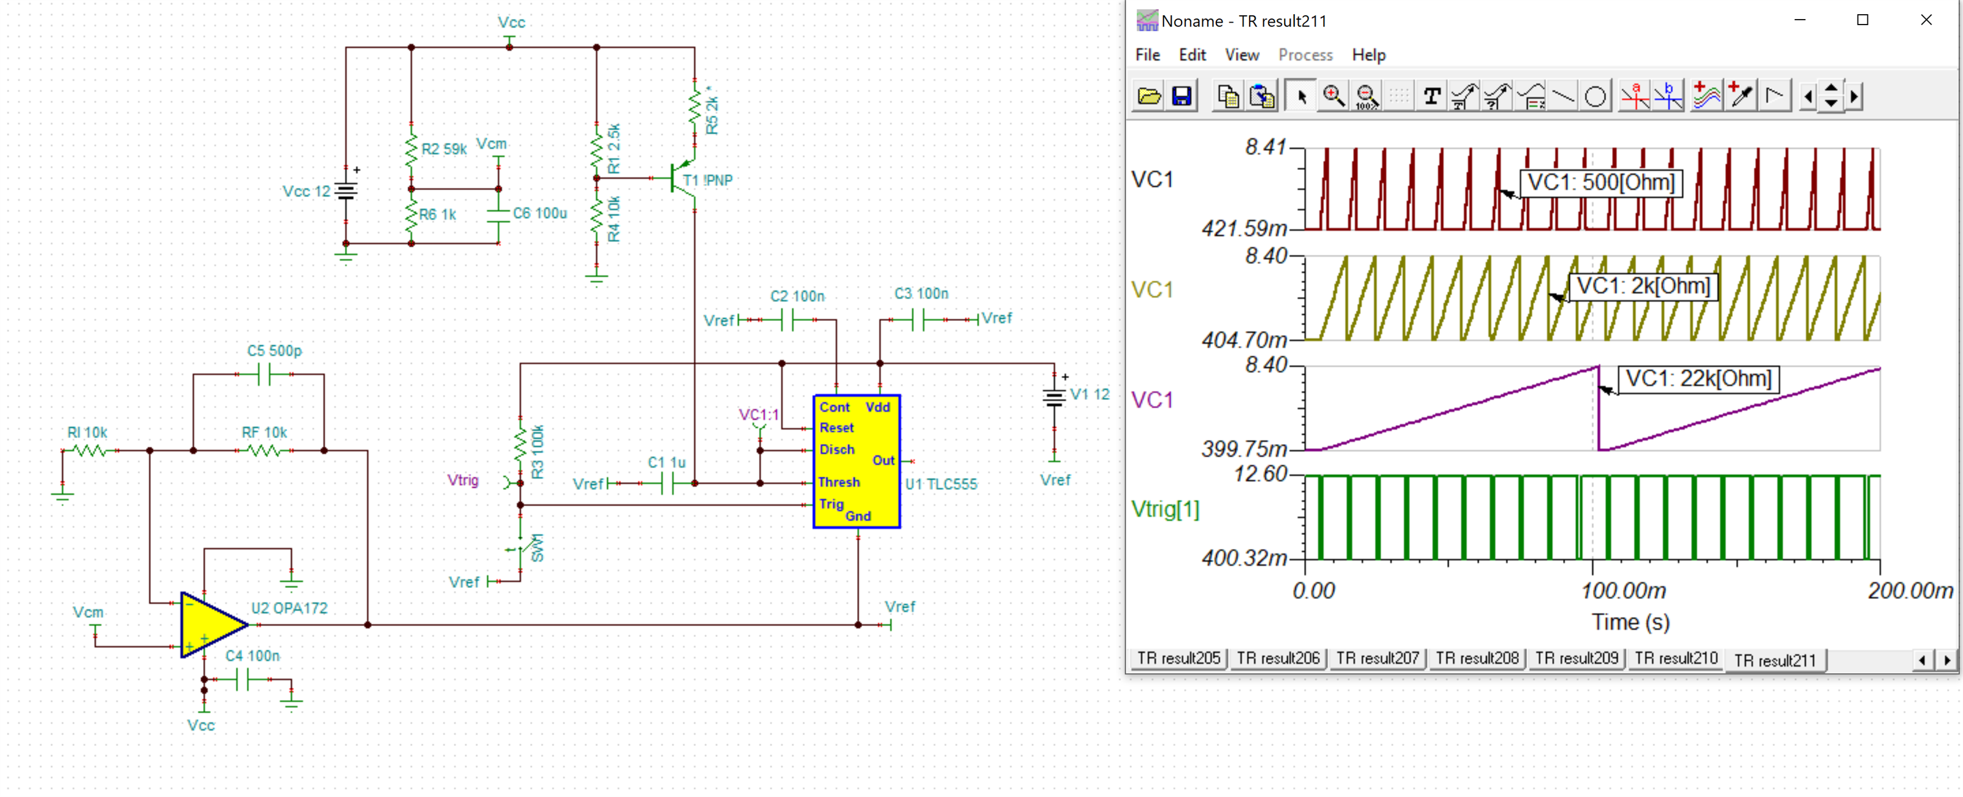Place cursor a on the curve

pos(1635,96)
